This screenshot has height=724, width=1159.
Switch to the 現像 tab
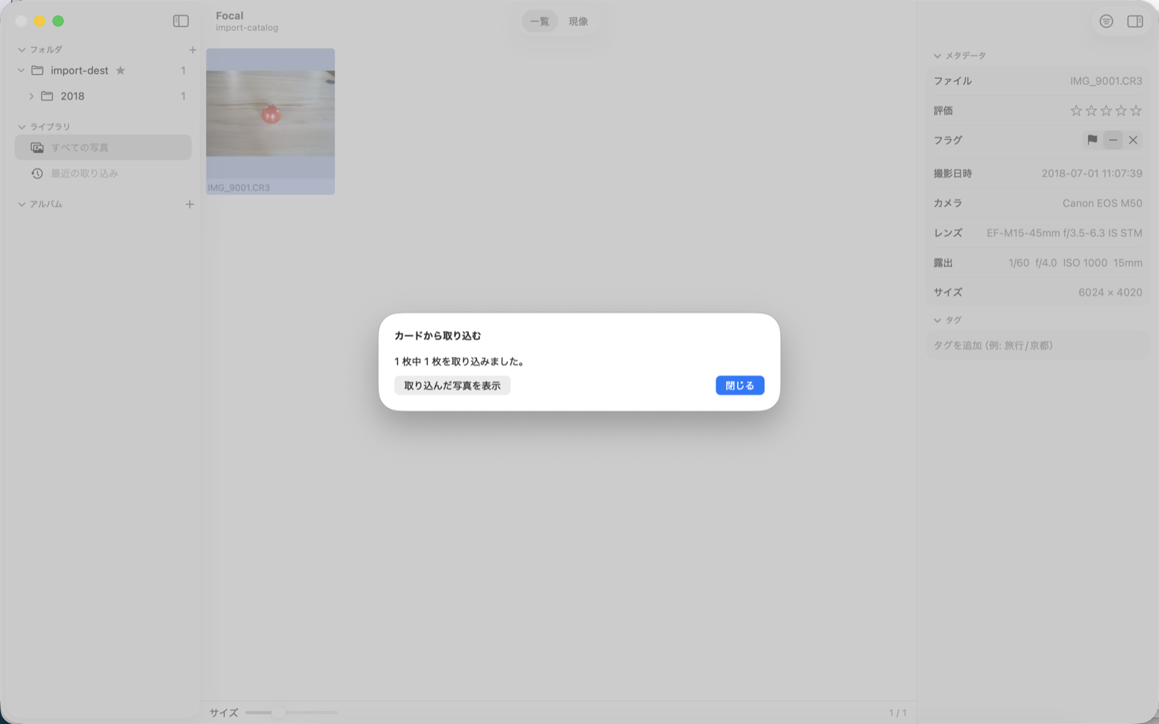coord(578,22)
